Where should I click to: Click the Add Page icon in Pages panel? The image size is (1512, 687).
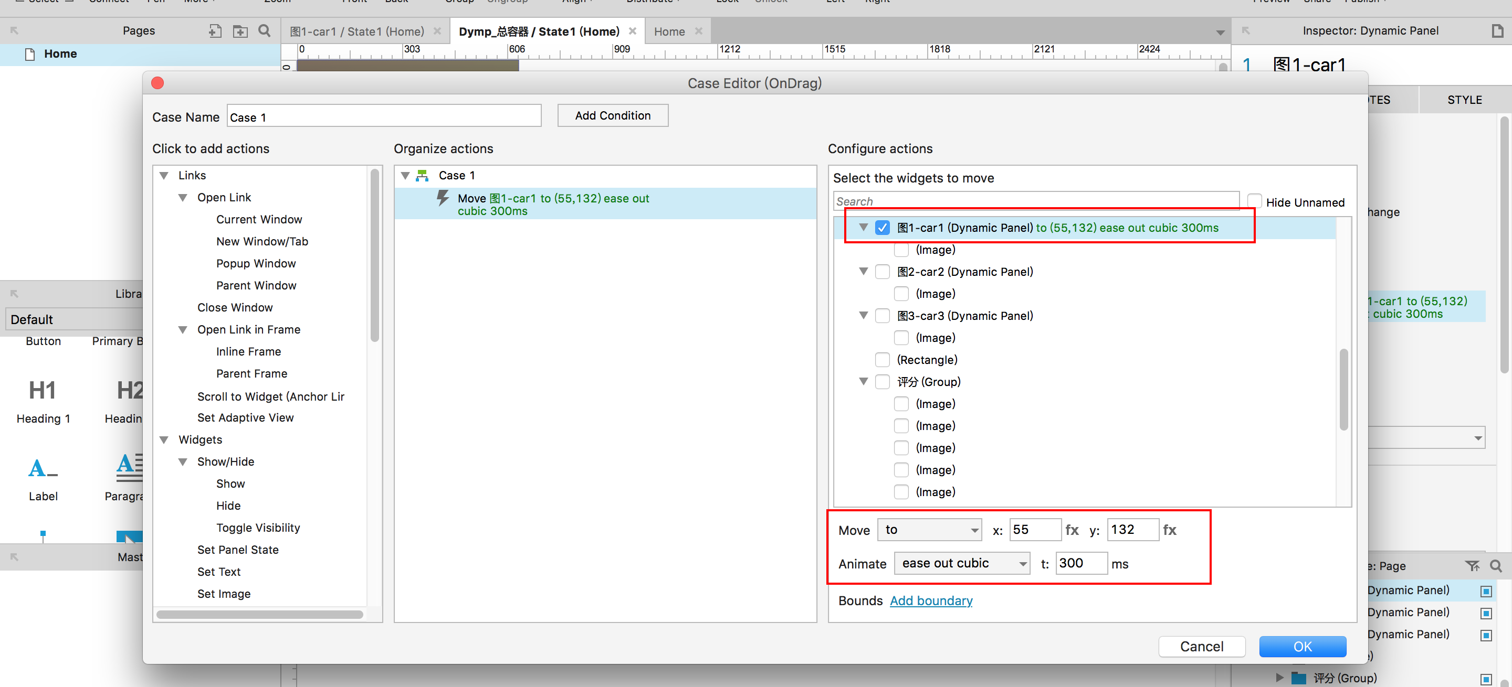pos(215,31)
